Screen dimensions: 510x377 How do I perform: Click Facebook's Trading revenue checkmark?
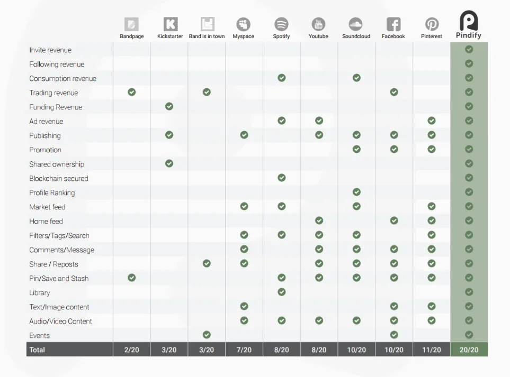coord(394,92)
